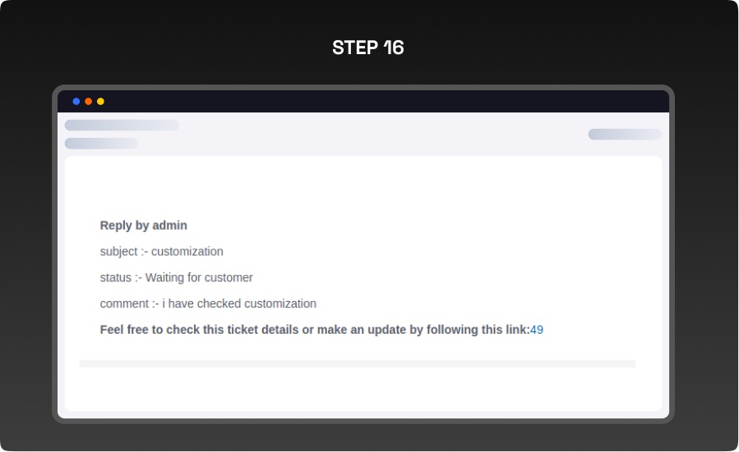Open ticket link number 49
This screenshot has height=452, width=739.
click(x=537, y=330)
